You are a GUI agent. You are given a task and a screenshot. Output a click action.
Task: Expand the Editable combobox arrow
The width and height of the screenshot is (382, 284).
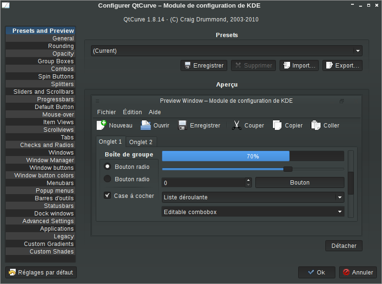click(340, 212)
